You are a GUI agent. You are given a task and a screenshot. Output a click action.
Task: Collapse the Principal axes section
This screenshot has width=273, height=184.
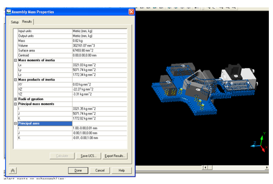[15, 123]
